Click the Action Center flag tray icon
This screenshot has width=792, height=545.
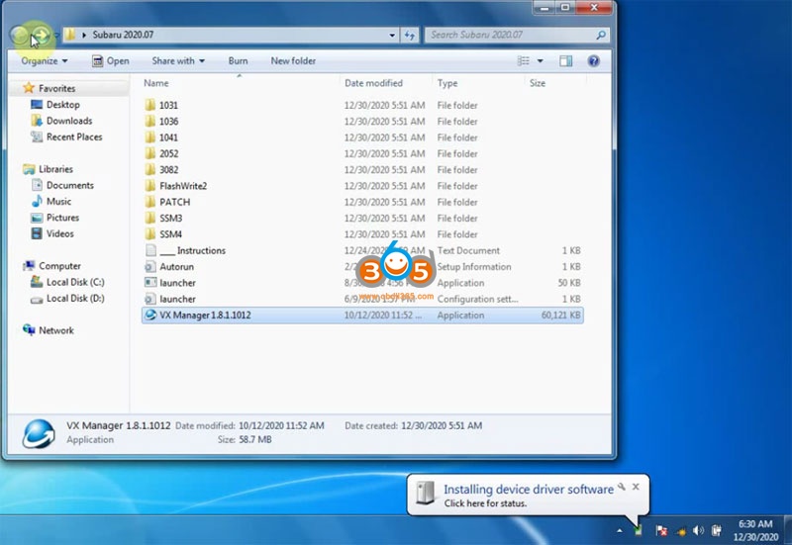coord(661,530)
